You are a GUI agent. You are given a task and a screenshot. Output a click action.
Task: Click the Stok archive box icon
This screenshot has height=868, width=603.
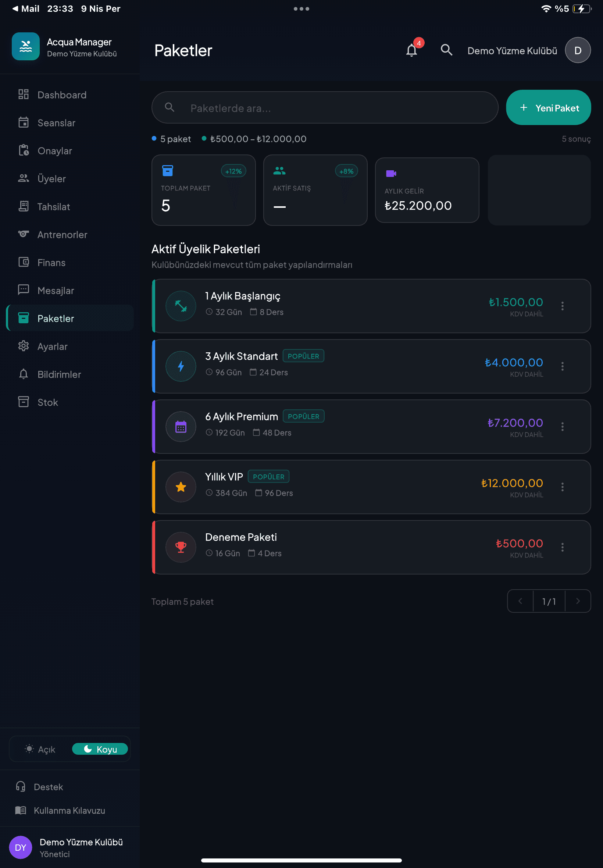[x=24, y=402]
